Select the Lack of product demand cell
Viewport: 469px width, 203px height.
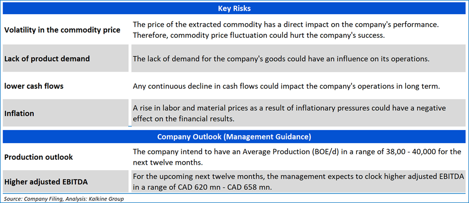[47, 58]
